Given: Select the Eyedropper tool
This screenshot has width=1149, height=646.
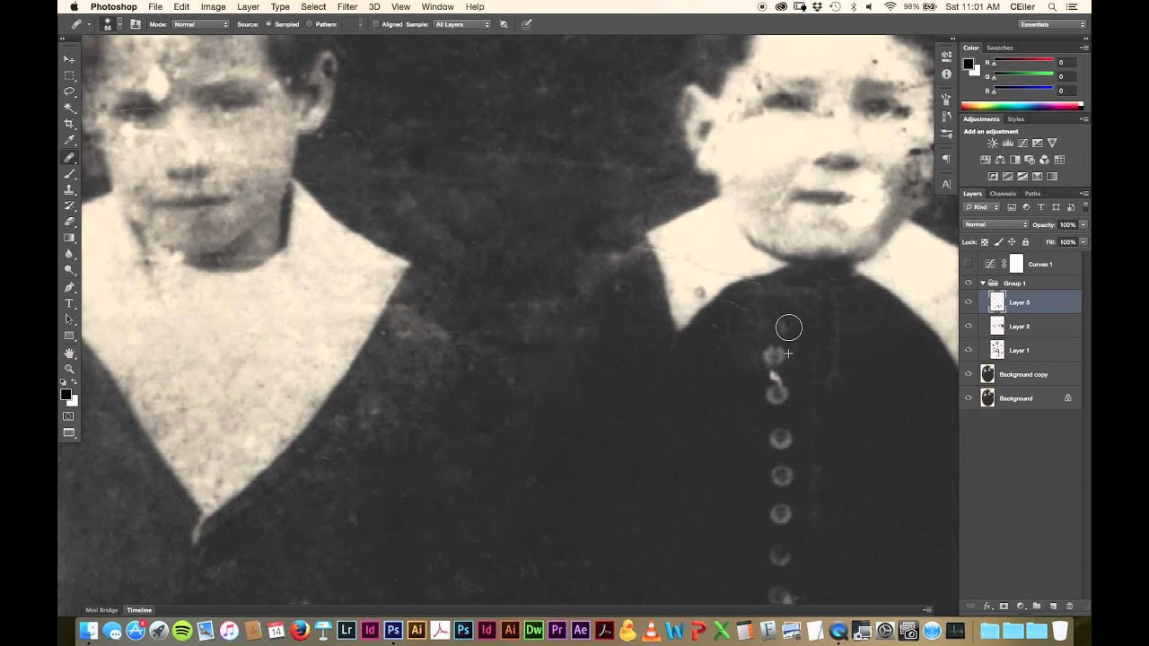Looking at the screenshot, I should pyautogui.click(x=69, y=141).
